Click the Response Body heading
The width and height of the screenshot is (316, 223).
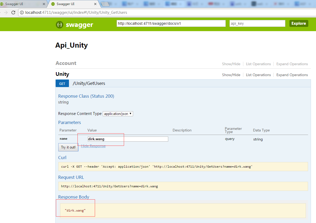[x=73, y=197]
